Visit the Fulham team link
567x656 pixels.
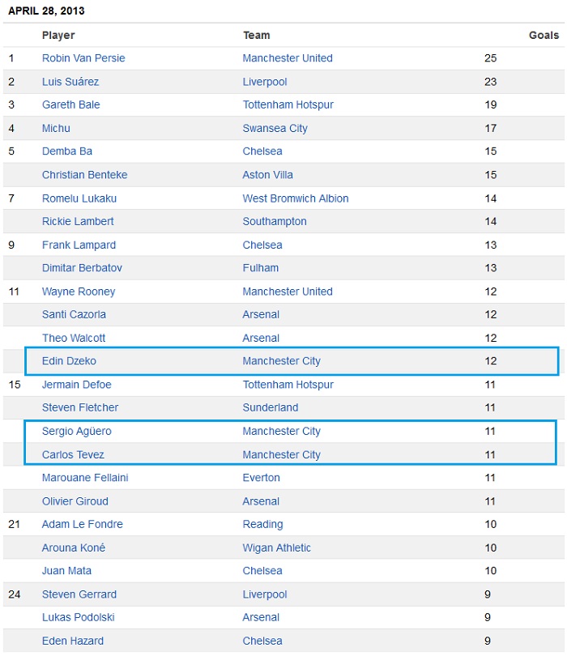click(x=260, y=268)
